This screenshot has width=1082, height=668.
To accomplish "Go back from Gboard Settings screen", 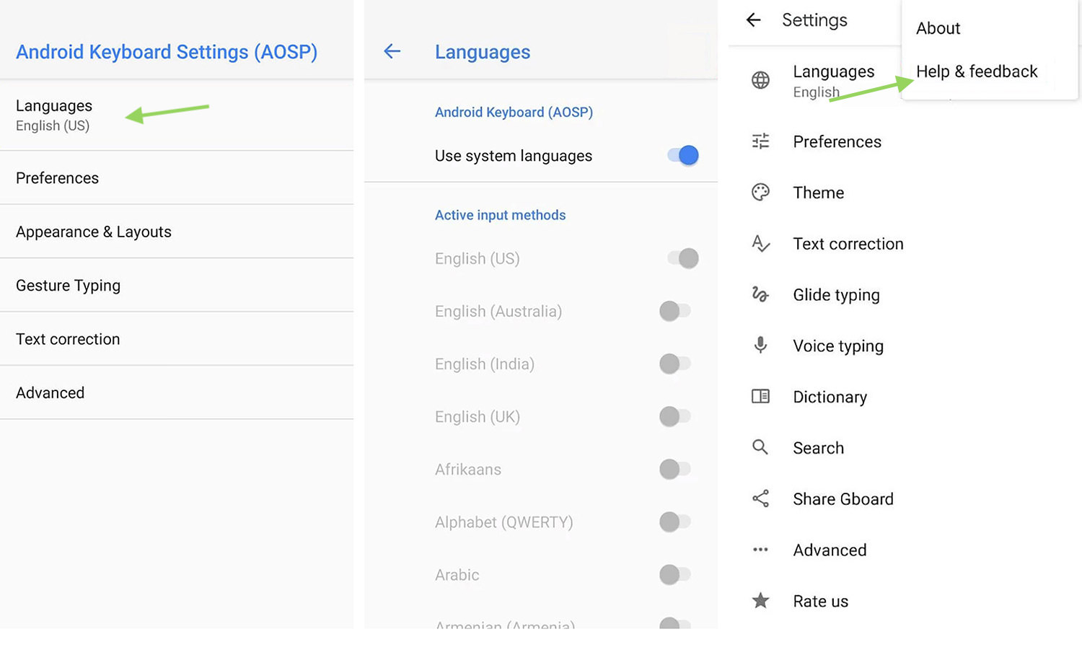I will pyautogui.click(x=753, y=20).
